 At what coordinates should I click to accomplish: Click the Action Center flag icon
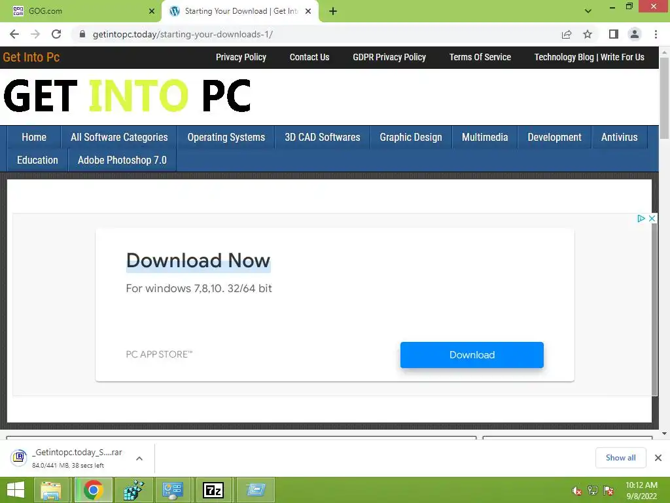point(608,491)
